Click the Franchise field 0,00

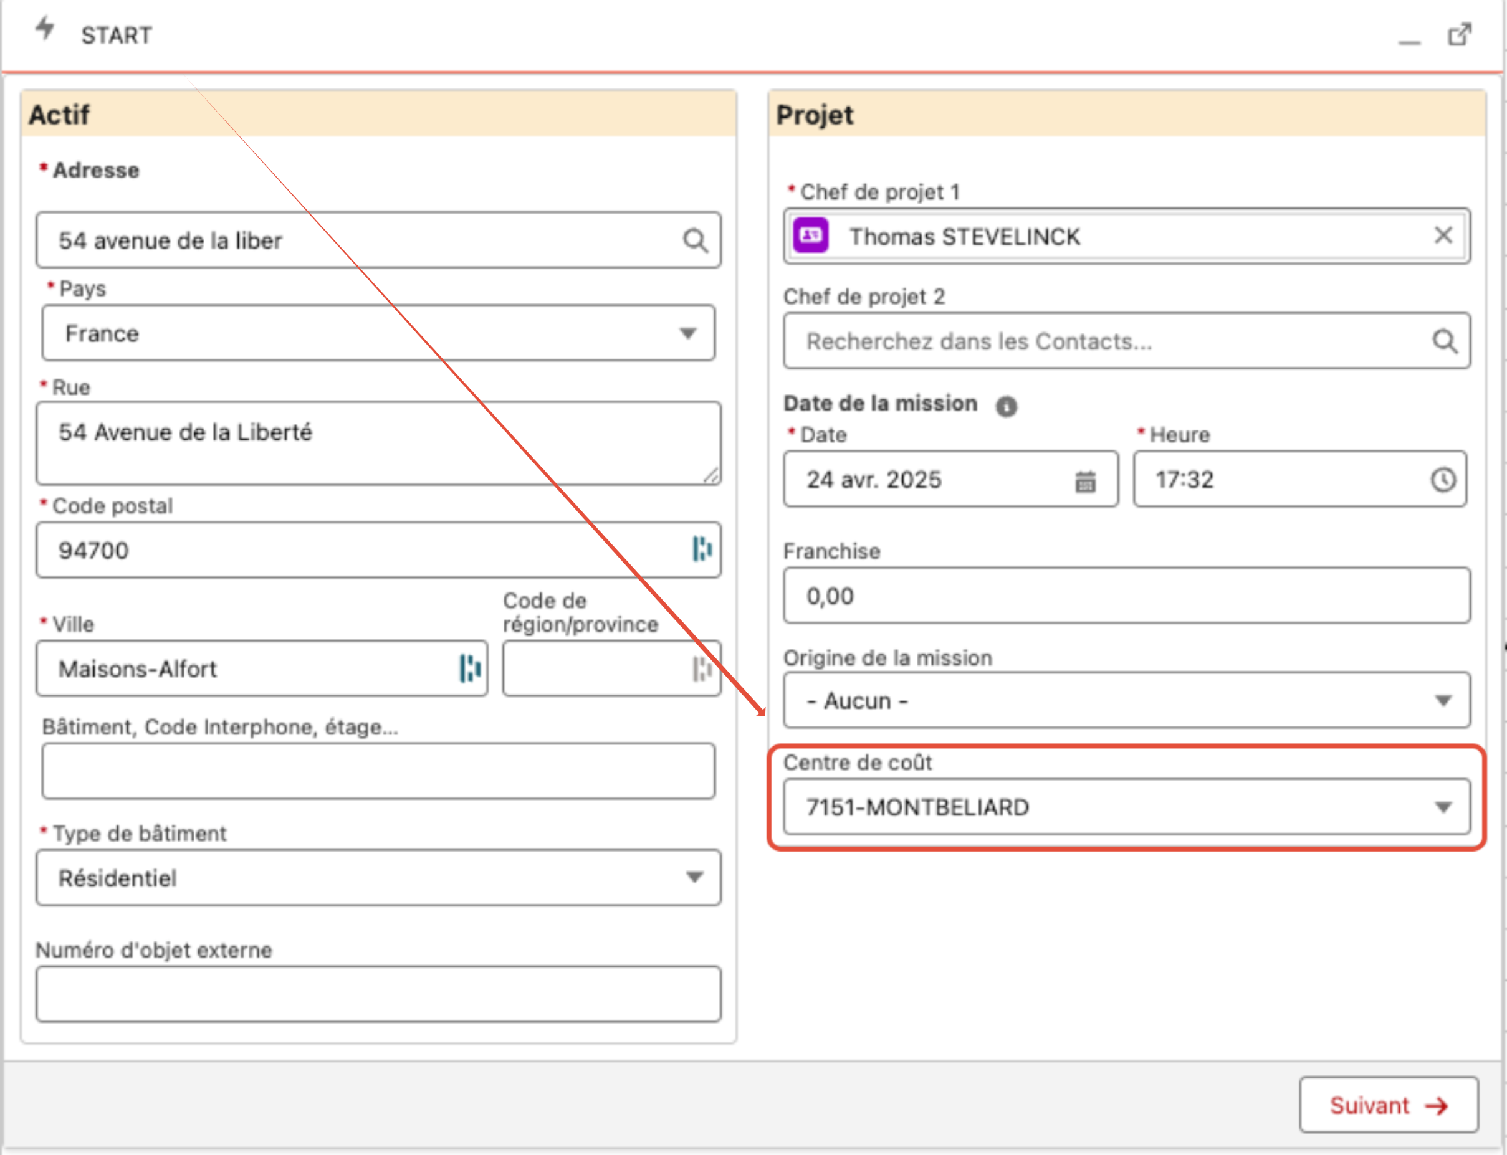click(1127, 596)
